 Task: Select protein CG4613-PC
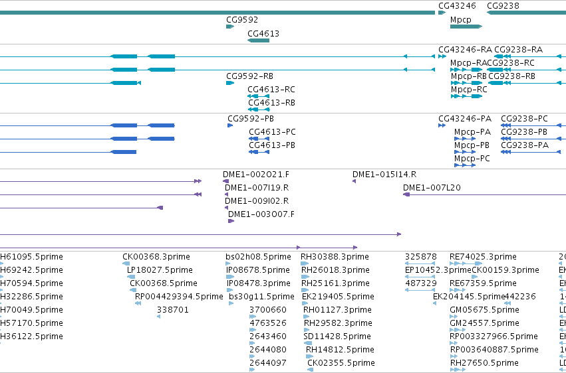[272, 132]
